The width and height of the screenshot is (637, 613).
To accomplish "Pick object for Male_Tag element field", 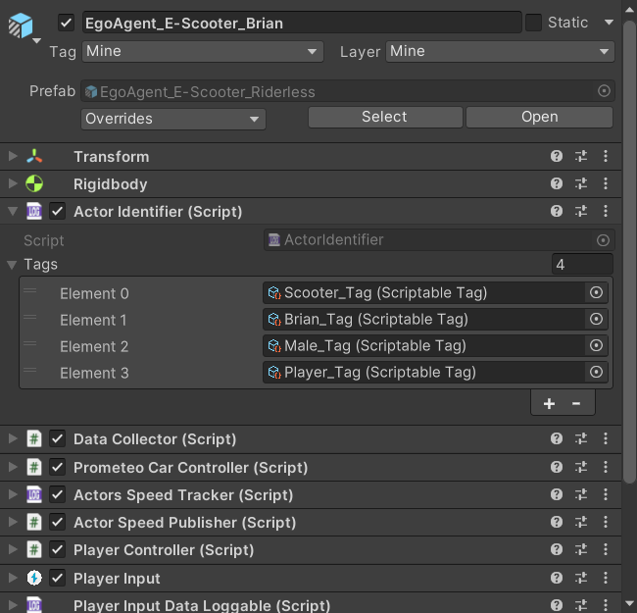I will point(596,345).
